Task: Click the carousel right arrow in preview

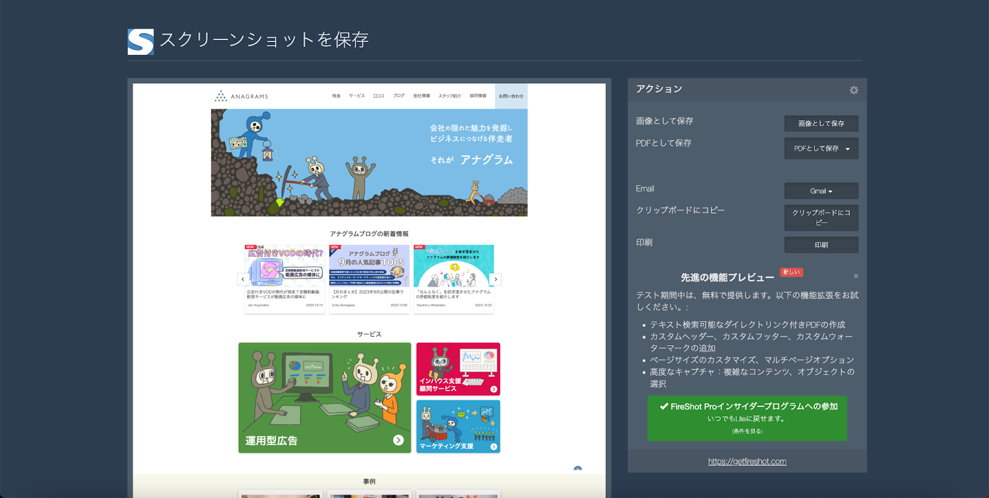Action: [495, 279]
